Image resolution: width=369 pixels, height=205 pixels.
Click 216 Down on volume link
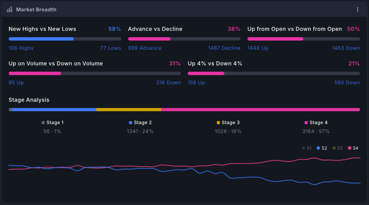tap(169, 83)
